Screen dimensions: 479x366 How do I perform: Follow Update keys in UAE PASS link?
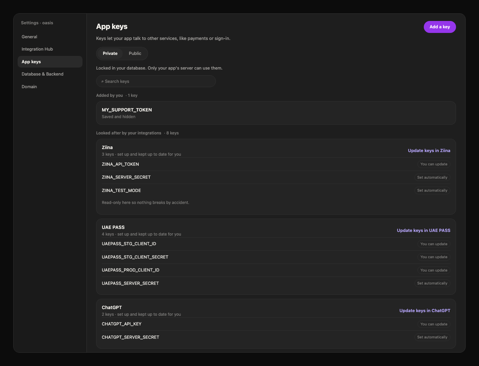pyautogui.click(x=423, y=231)
